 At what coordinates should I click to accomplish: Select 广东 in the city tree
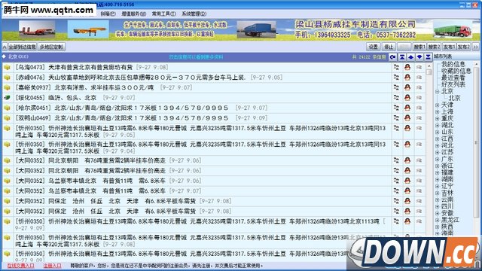(x=447, y=159)
